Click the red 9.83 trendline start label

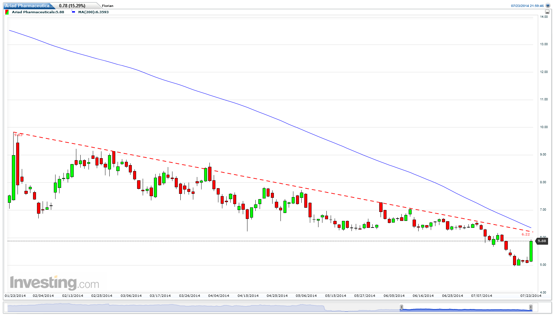(18, 135)
